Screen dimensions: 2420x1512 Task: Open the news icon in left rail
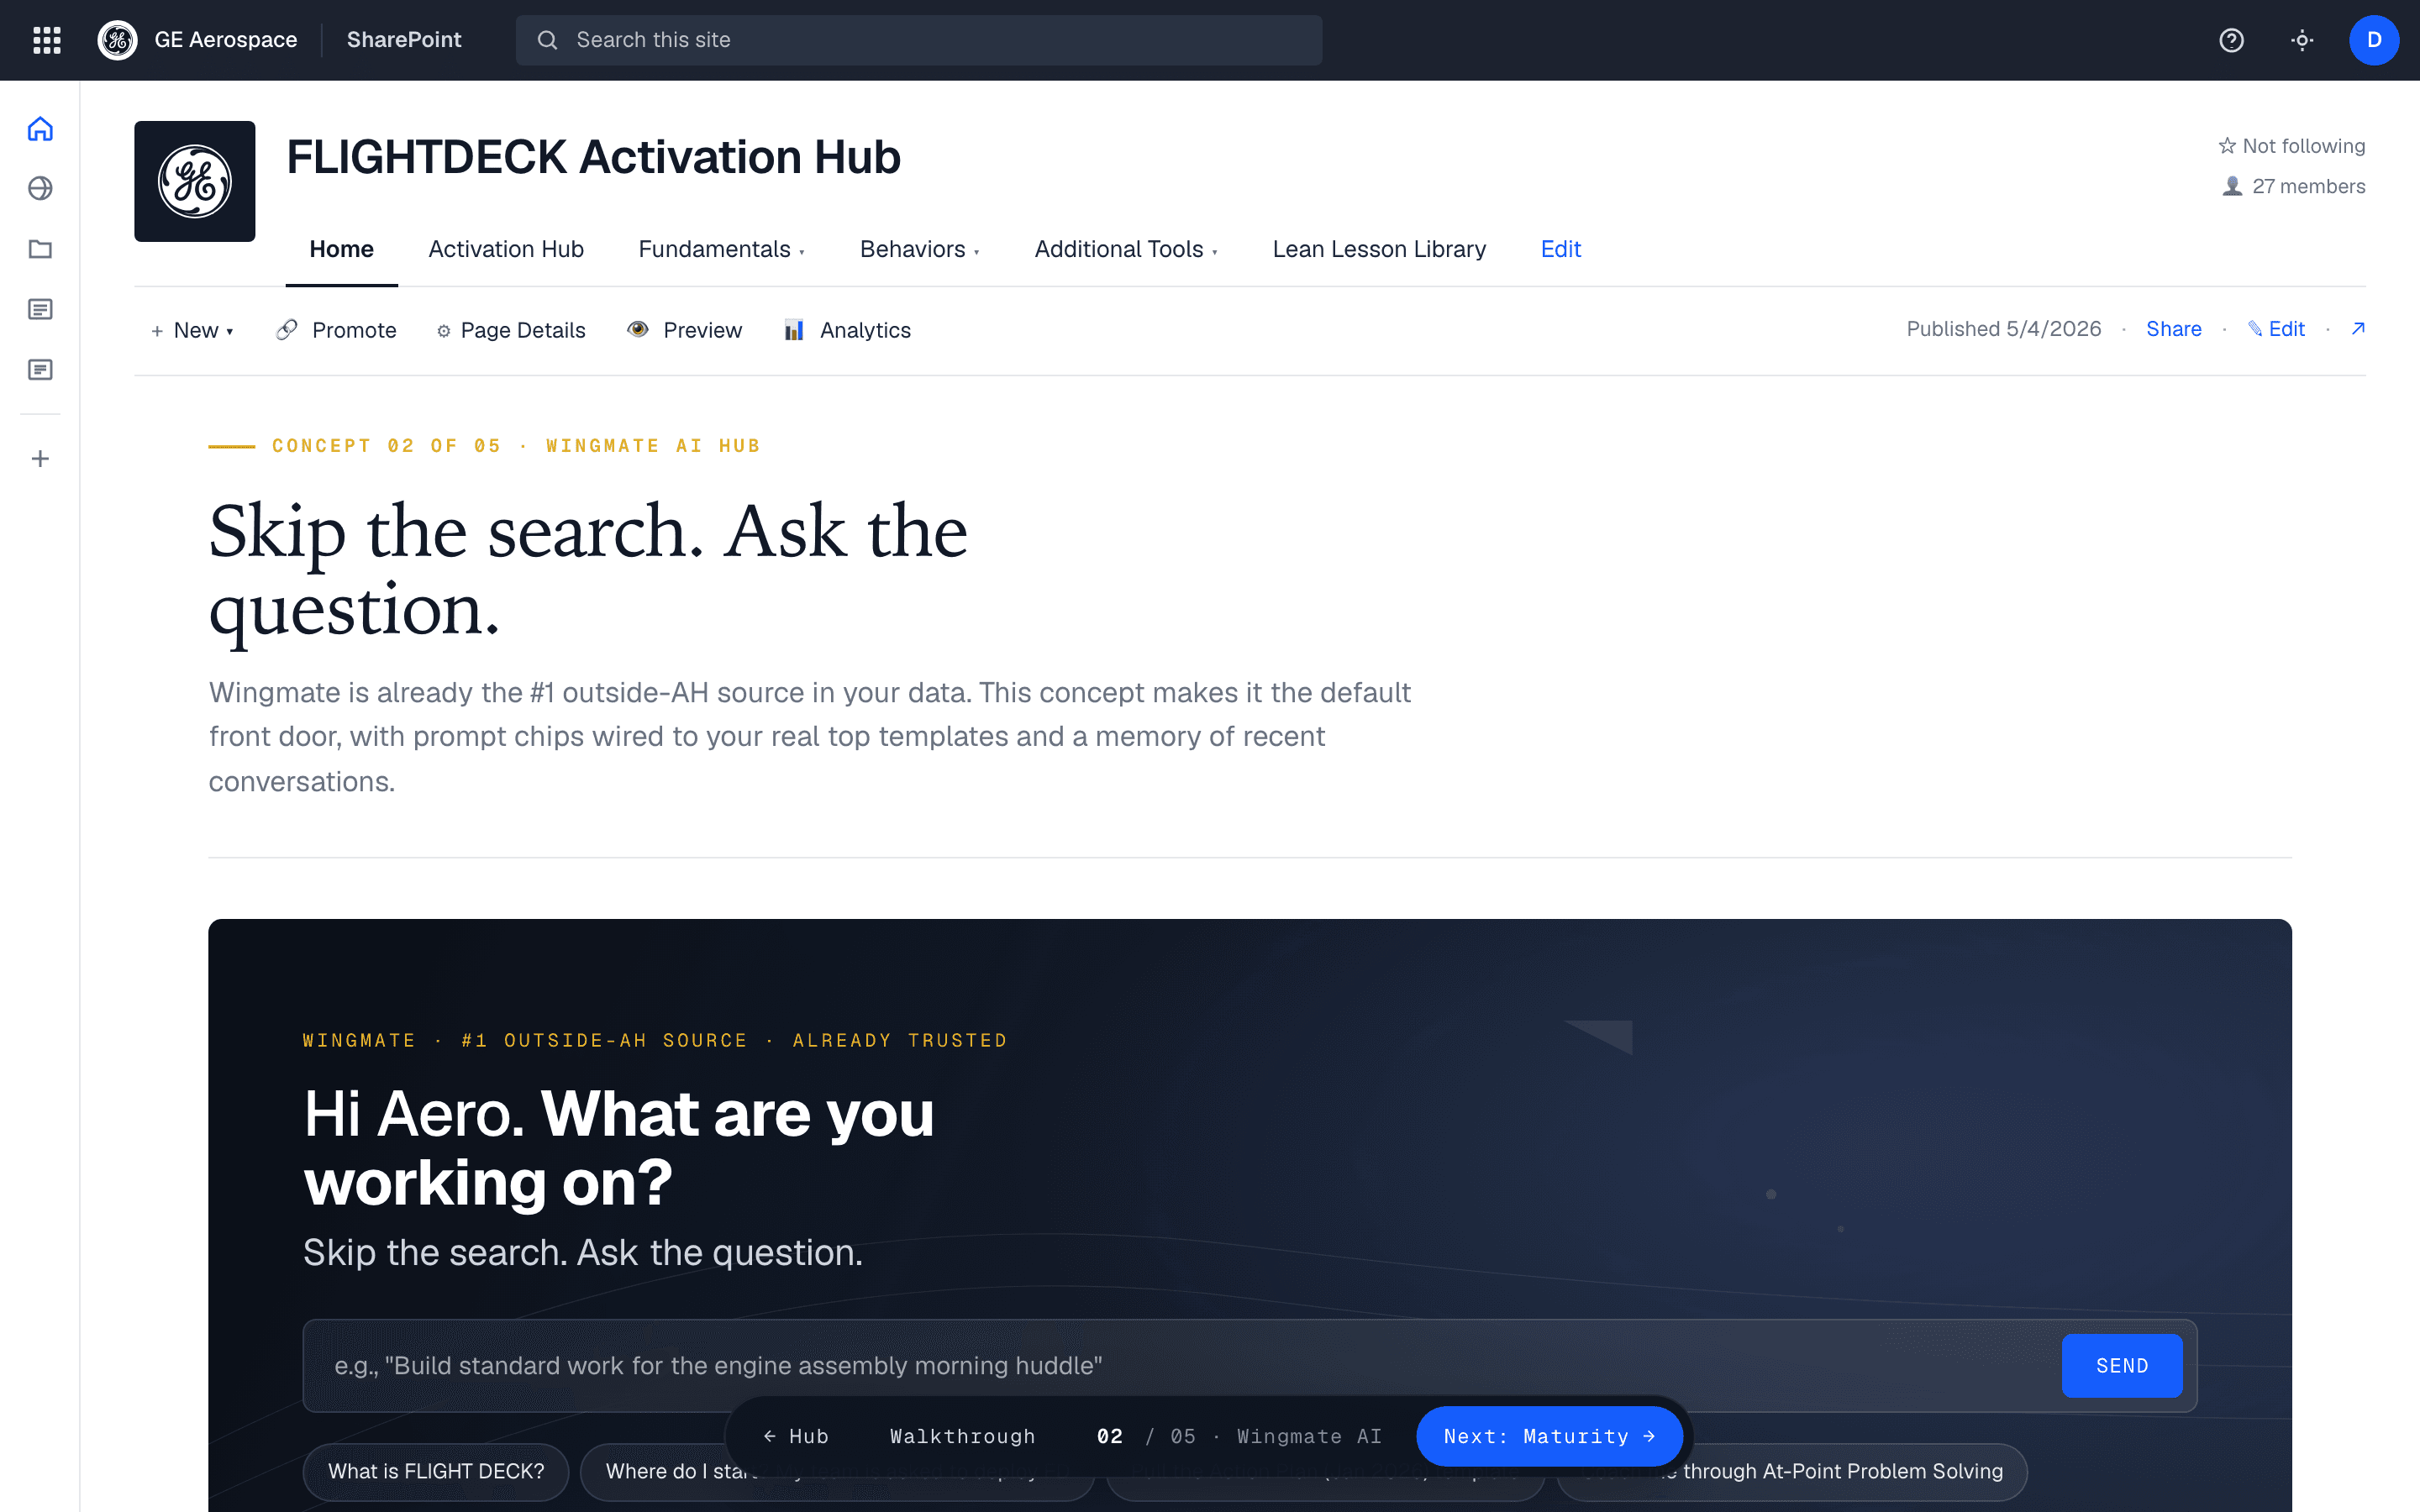[40, 309]
